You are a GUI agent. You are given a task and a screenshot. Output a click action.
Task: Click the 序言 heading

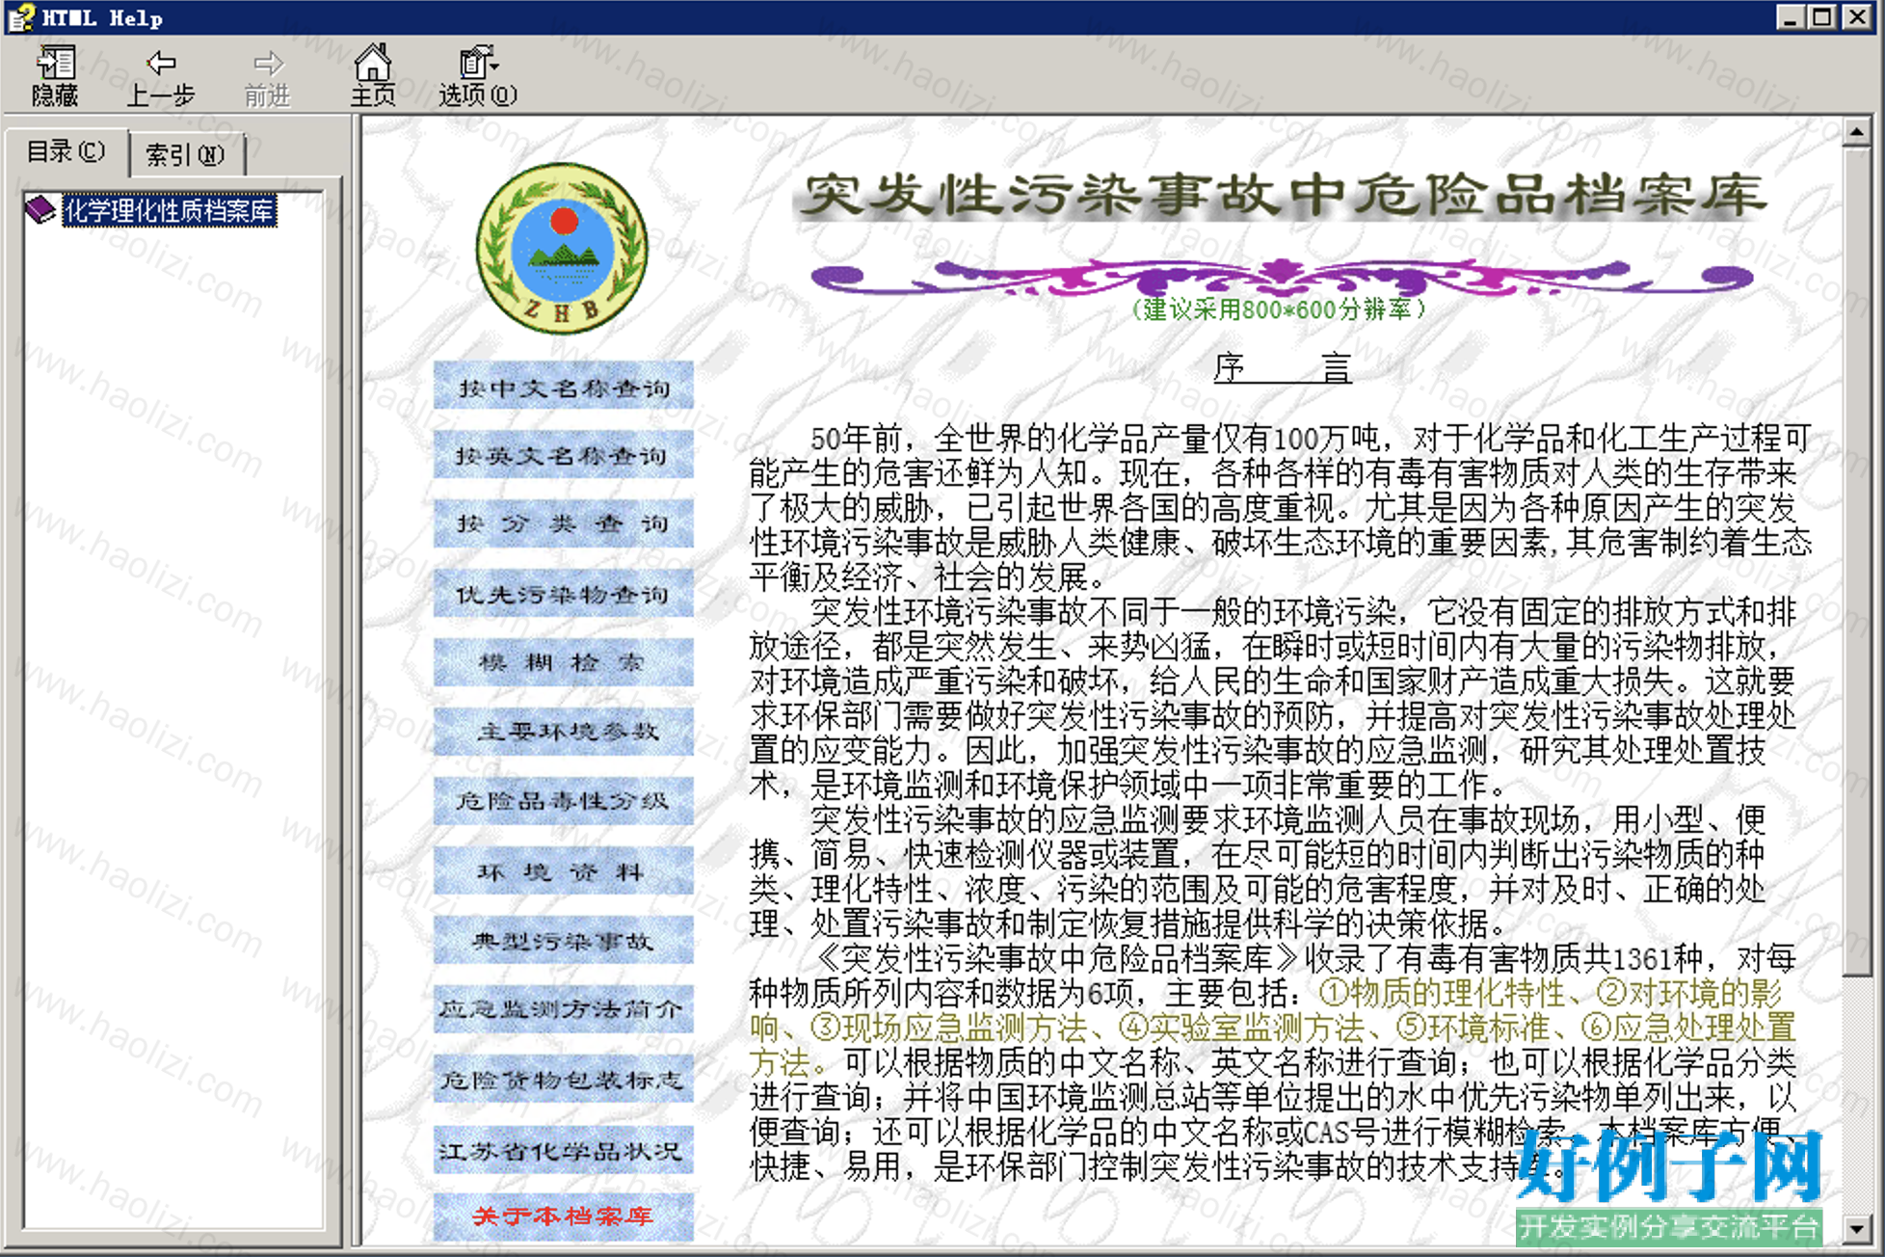[x=1282, y=367]
